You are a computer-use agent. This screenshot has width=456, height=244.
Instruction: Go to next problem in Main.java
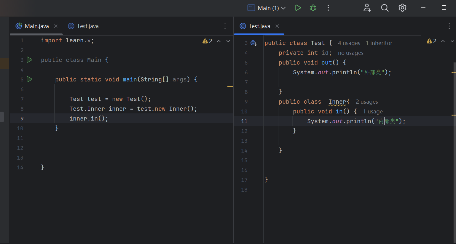228,41
